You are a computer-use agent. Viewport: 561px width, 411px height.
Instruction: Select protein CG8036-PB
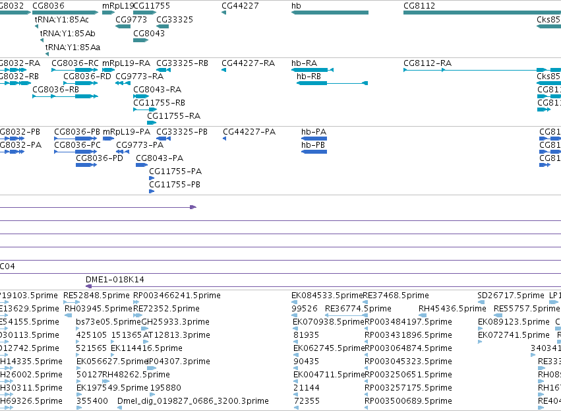click(77, 132)
